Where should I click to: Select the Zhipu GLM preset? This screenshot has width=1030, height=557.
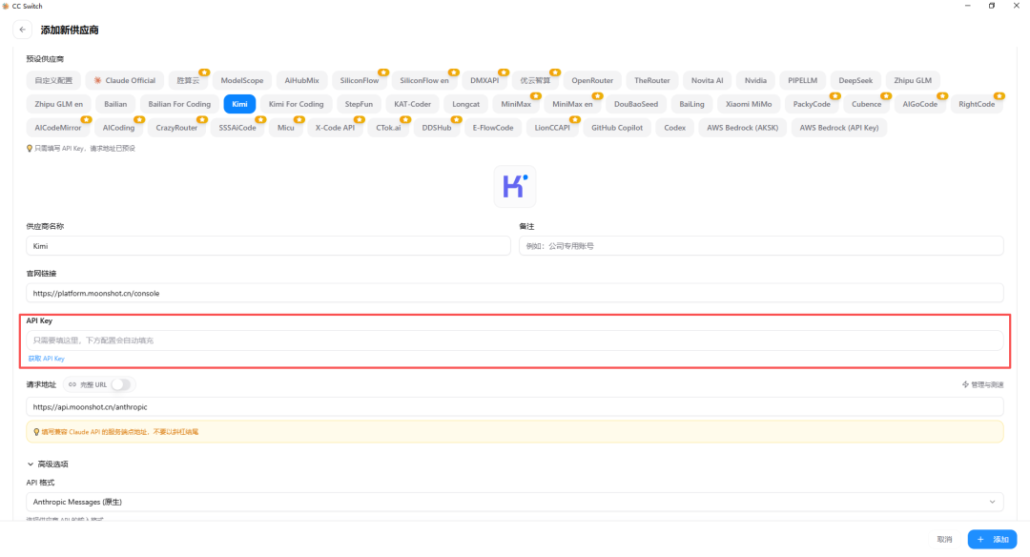pos(913,80)
